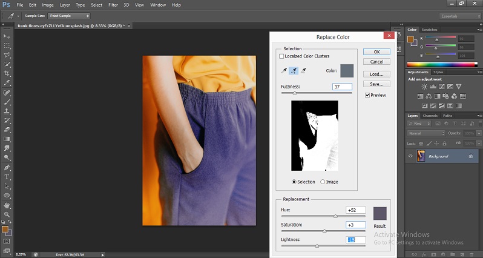Screen dimensions: 483x258
Task: Select the Horizontal Type tool
Action: [7, 177]
